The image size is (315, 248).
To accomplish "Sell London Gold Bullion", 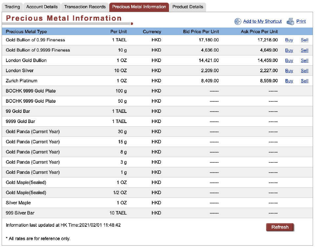I will coord(304,60).
